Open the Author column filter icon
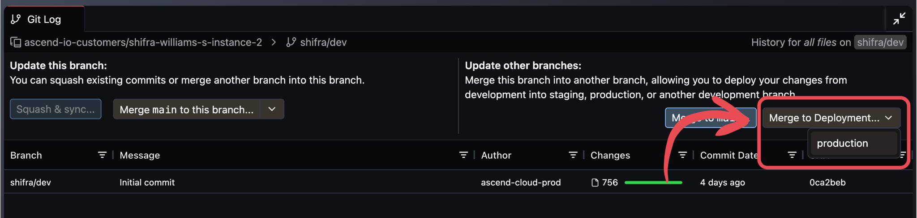The image size is (917, 218). tap(573, 155)
